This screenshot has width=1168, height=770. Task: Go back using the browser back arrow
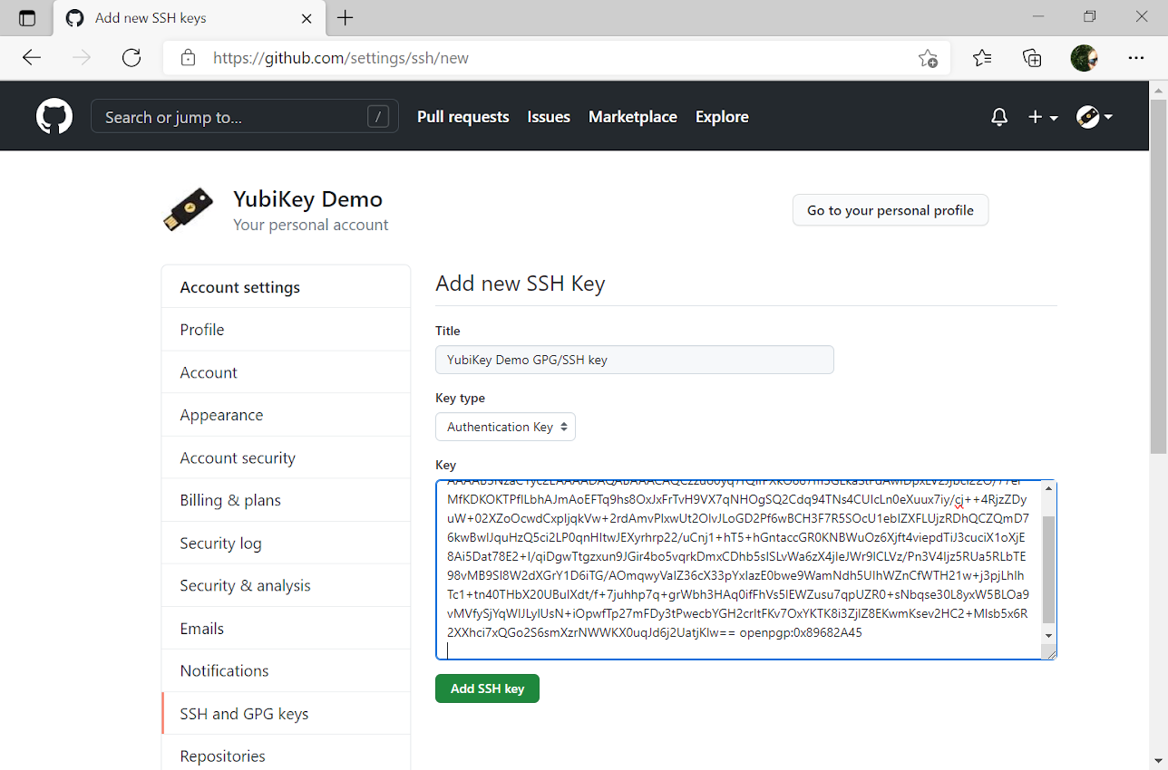(x=32, y=58)
